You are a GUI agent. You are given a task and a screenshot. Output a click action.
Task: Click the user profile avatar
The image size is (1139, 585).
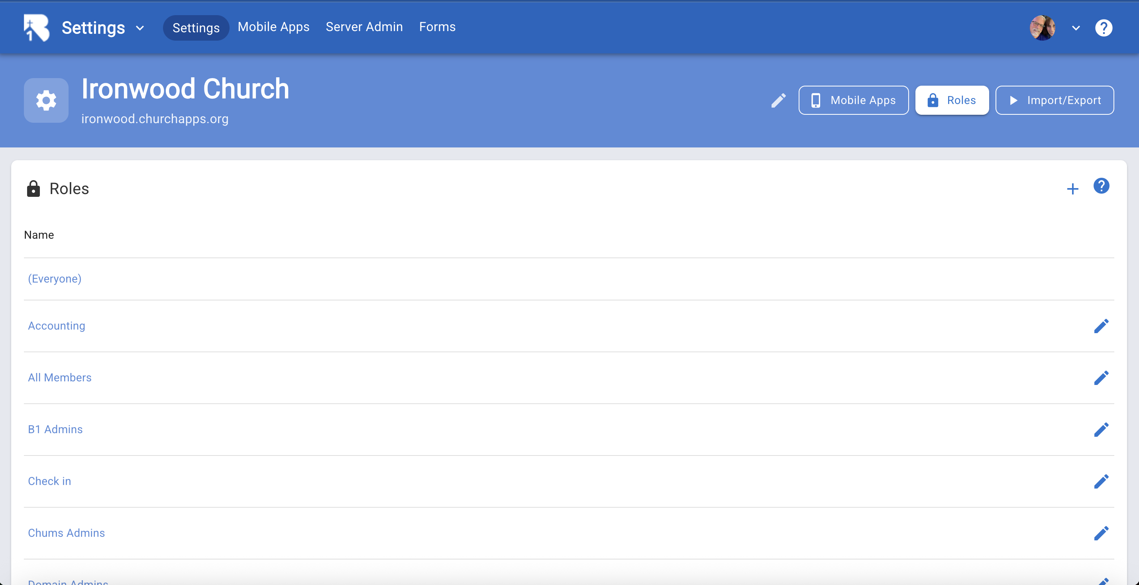(x=1042, y=27)
